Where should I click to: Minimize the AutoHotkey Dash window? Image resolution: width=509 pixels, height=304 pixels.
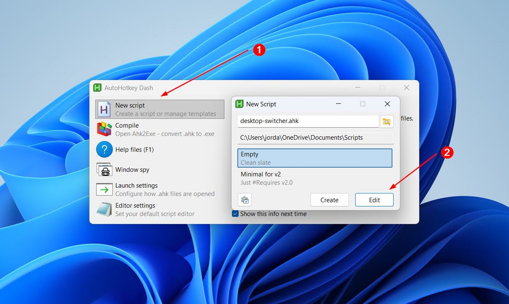[x=358, y=88]
